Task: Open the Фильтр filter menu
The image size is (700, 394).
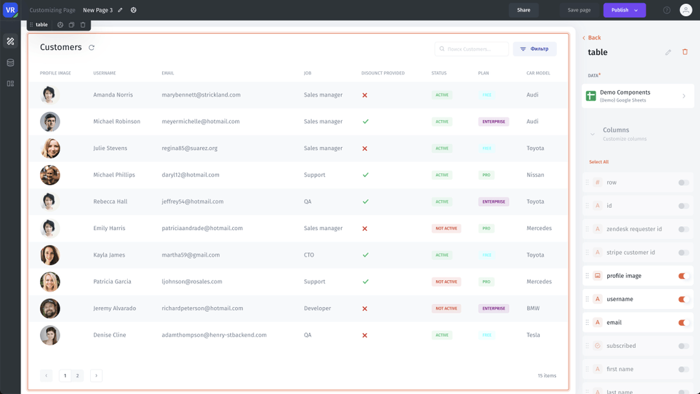Action: pyautogui.click(x=534, y=49)
